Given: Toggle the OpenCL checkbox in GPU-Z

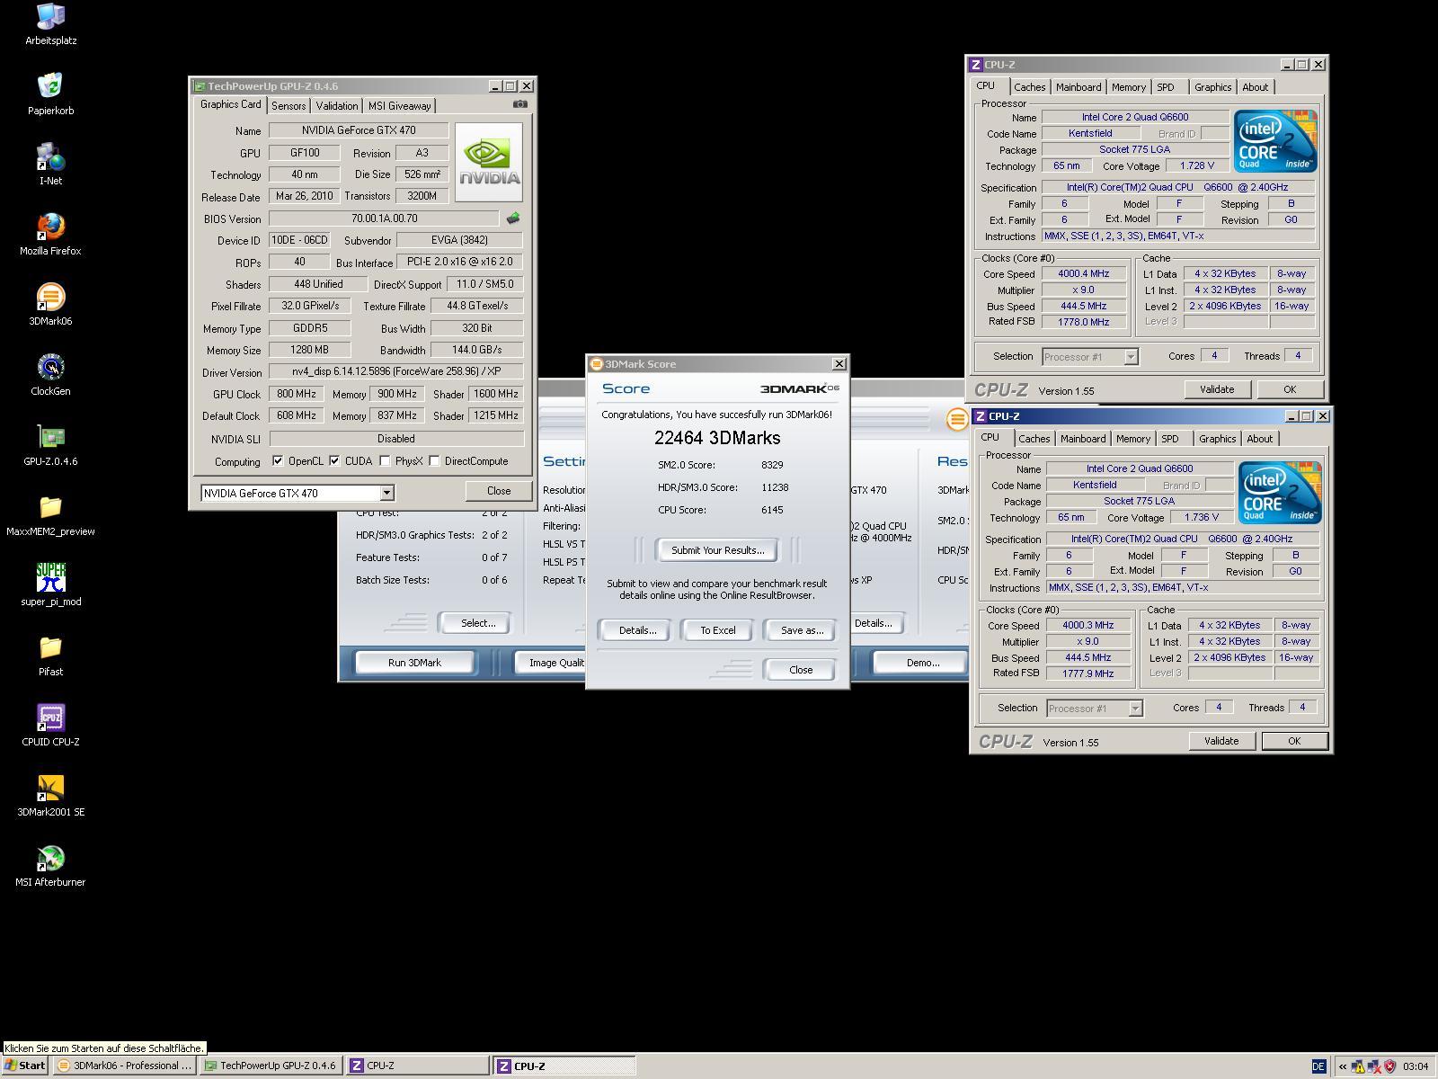Looking at the screenshot, I should click(x=279, y=461).
